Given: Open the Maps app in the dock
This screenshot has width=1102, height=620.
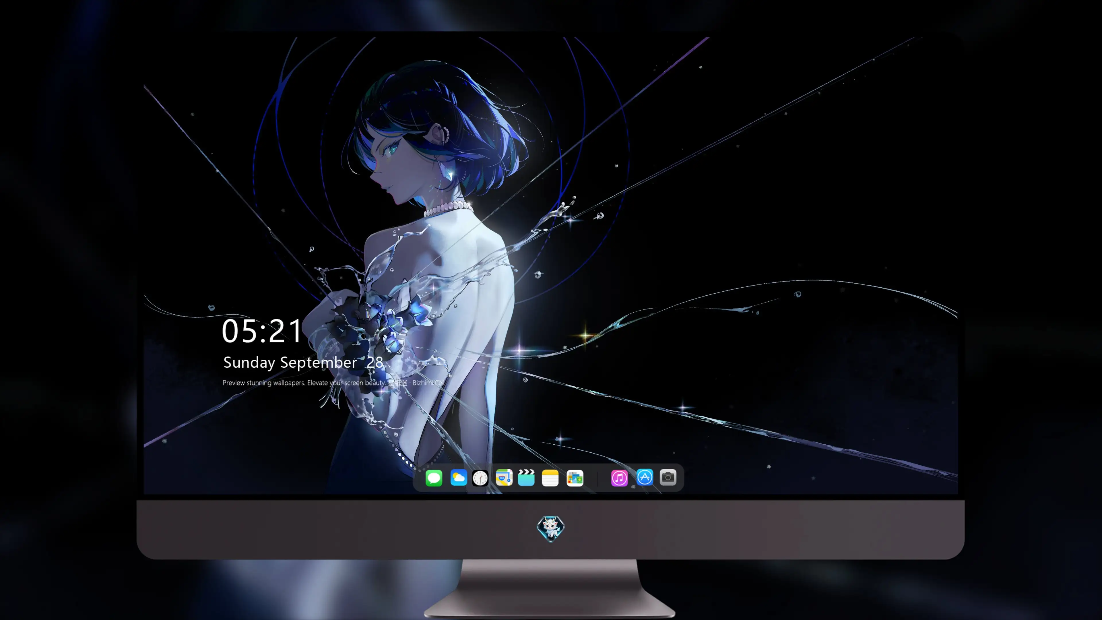Looking at the screenshot, I should point(504,478).
